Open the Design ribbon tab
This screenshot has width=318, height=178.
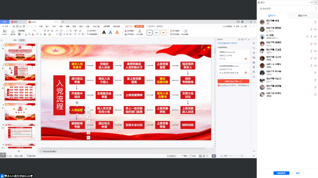pyautogui.click(x=54, y=27)
